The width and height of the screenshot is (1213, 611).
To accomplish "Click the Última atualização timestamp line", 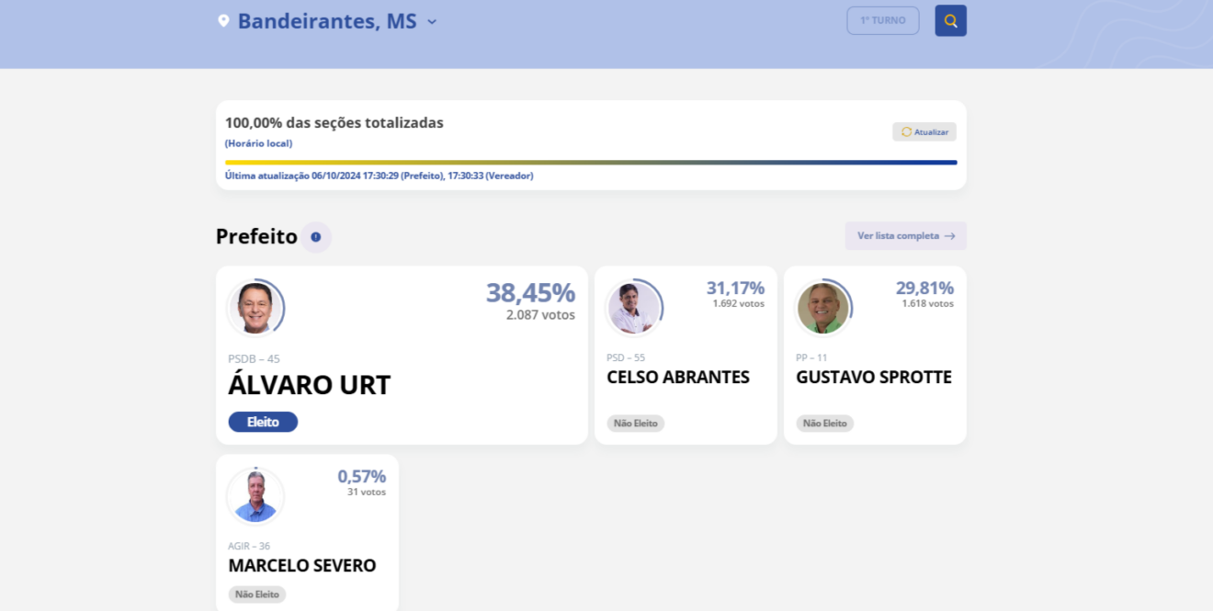I will pyautogui.click(x=380, y=175).
